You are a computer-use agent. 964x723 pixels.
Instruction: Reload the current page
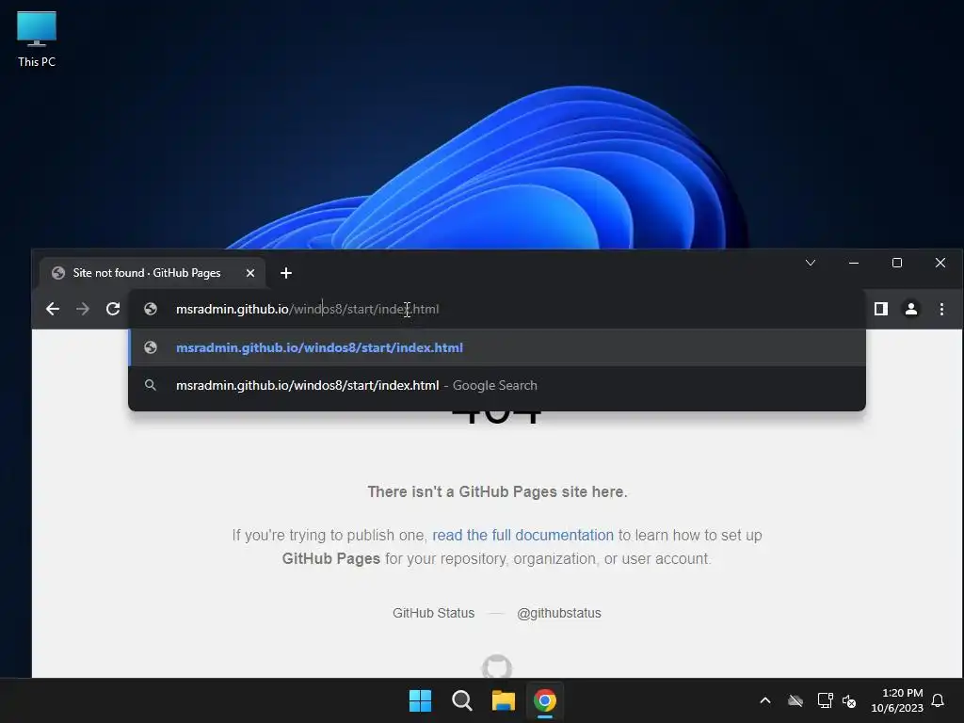click(x=113, y=309)
